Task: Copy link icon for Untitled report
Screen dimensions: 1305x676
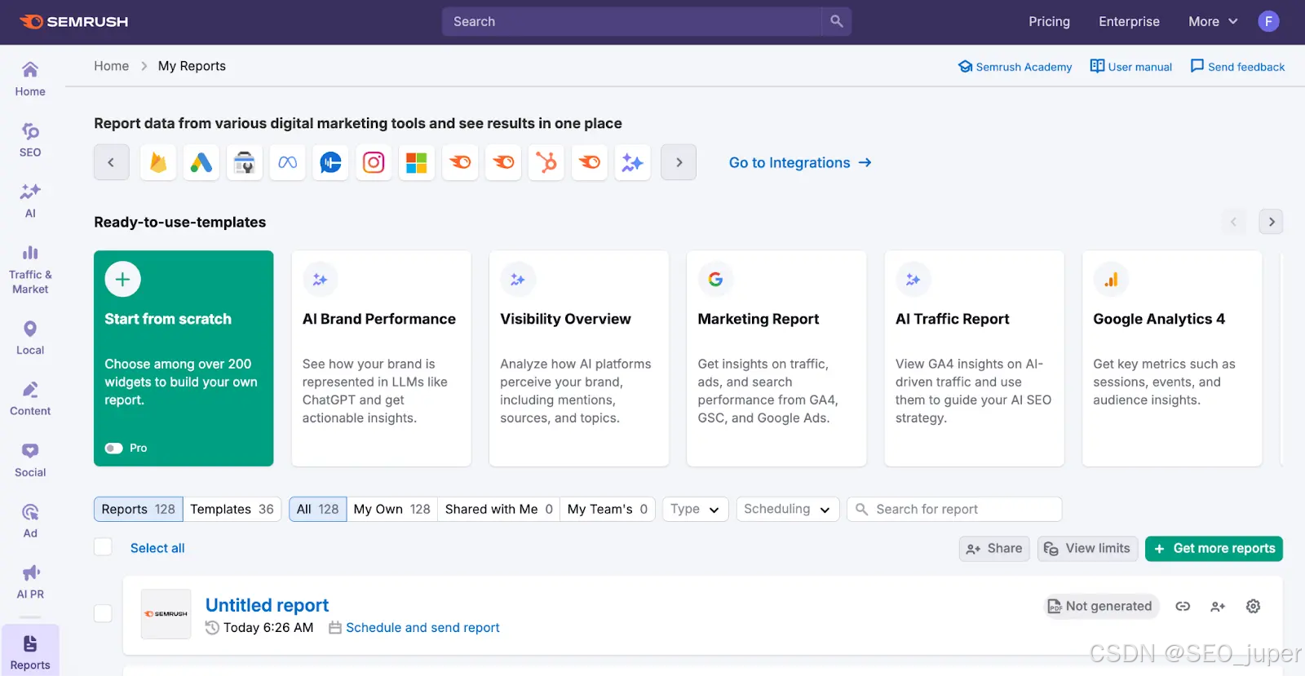Action: [x=1183, y=607]
